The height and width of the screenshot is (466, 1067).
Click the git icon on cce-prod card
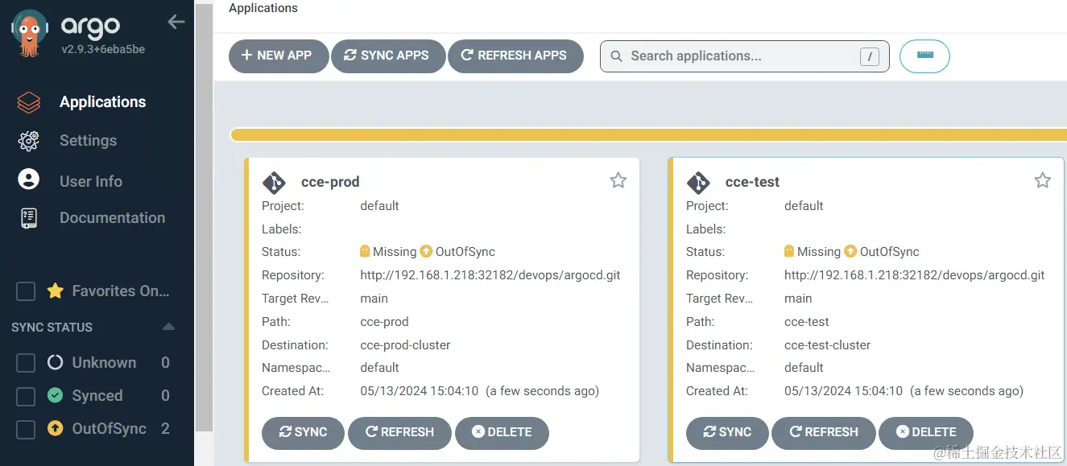[x=274, y=182]
